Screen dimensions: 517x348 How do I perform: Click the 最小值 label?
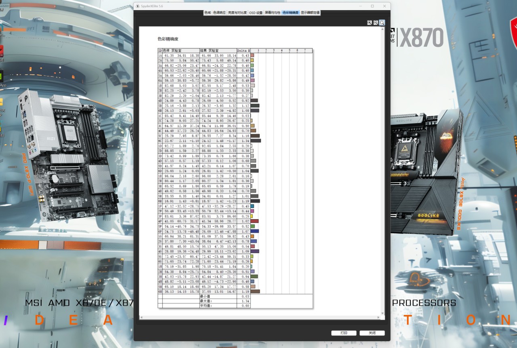(x=205, y=296)
